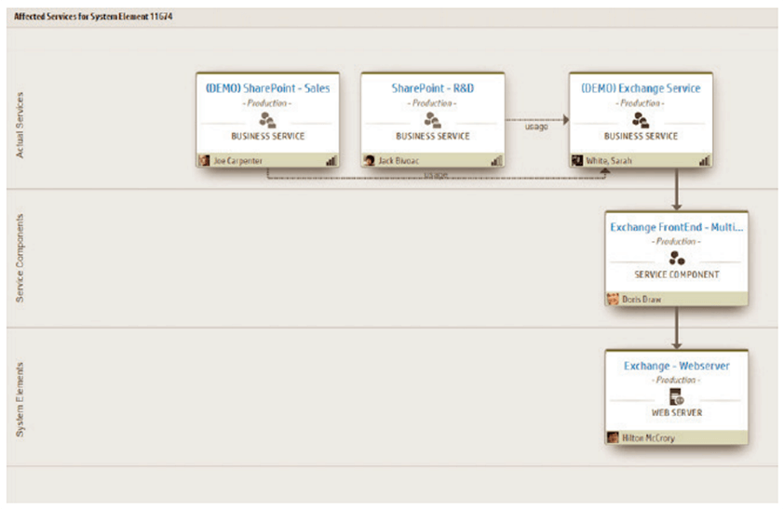Click the WEB SERVER type label
The width and height of the screenshot is (784, 509).
click(x=677, y=412)
